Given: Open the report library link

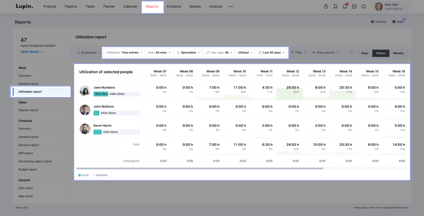Looking at the screenshot, I should pos(30,52).
